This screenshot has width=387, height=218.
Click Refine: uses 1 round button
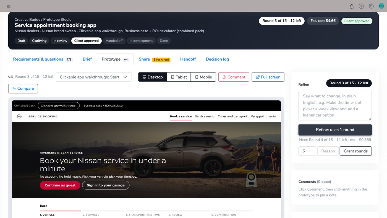tap(335, 130)
